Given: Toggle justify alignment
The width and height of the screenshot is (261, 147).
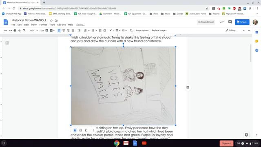Looking at the screenshot, I should click(x=73, y=31).
